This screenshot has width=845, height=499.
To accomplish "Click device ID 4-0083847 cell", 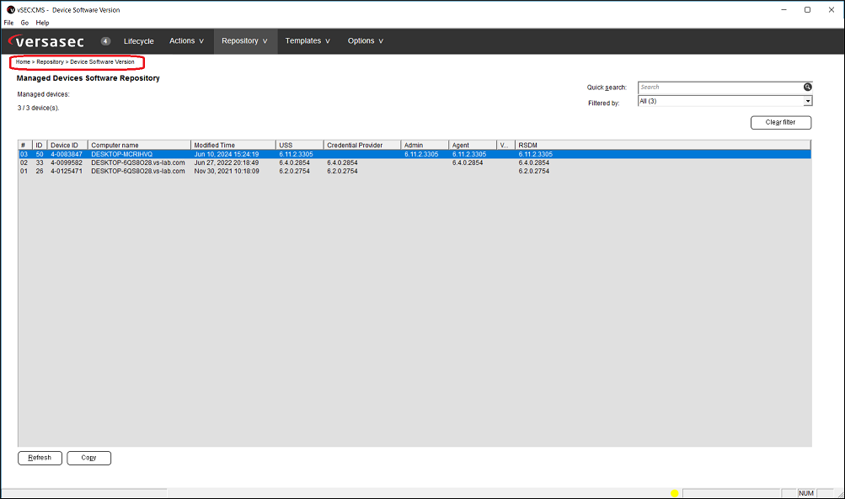I will click(67, 155).
